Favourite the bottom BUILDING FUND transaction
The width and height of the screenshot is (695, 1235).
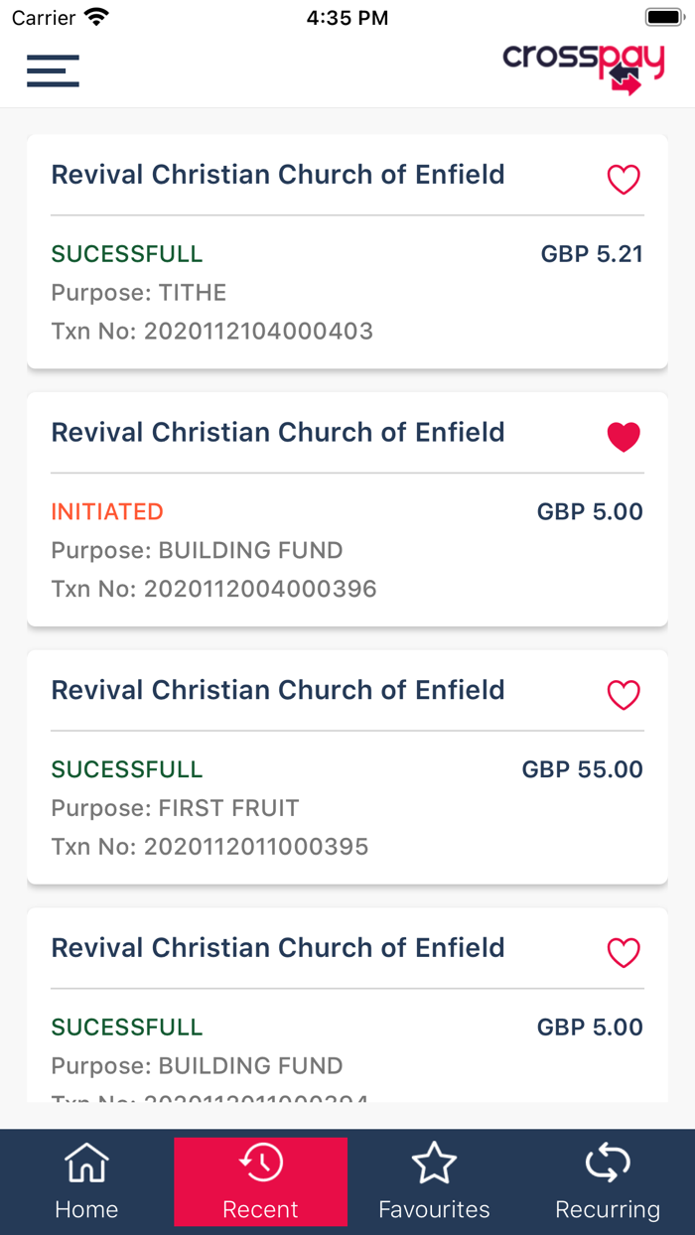coord(623,953)
